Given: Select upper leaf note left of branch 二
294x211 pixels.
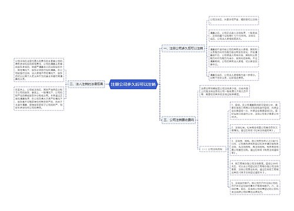Looking at the screenshot, I should 39,70.
